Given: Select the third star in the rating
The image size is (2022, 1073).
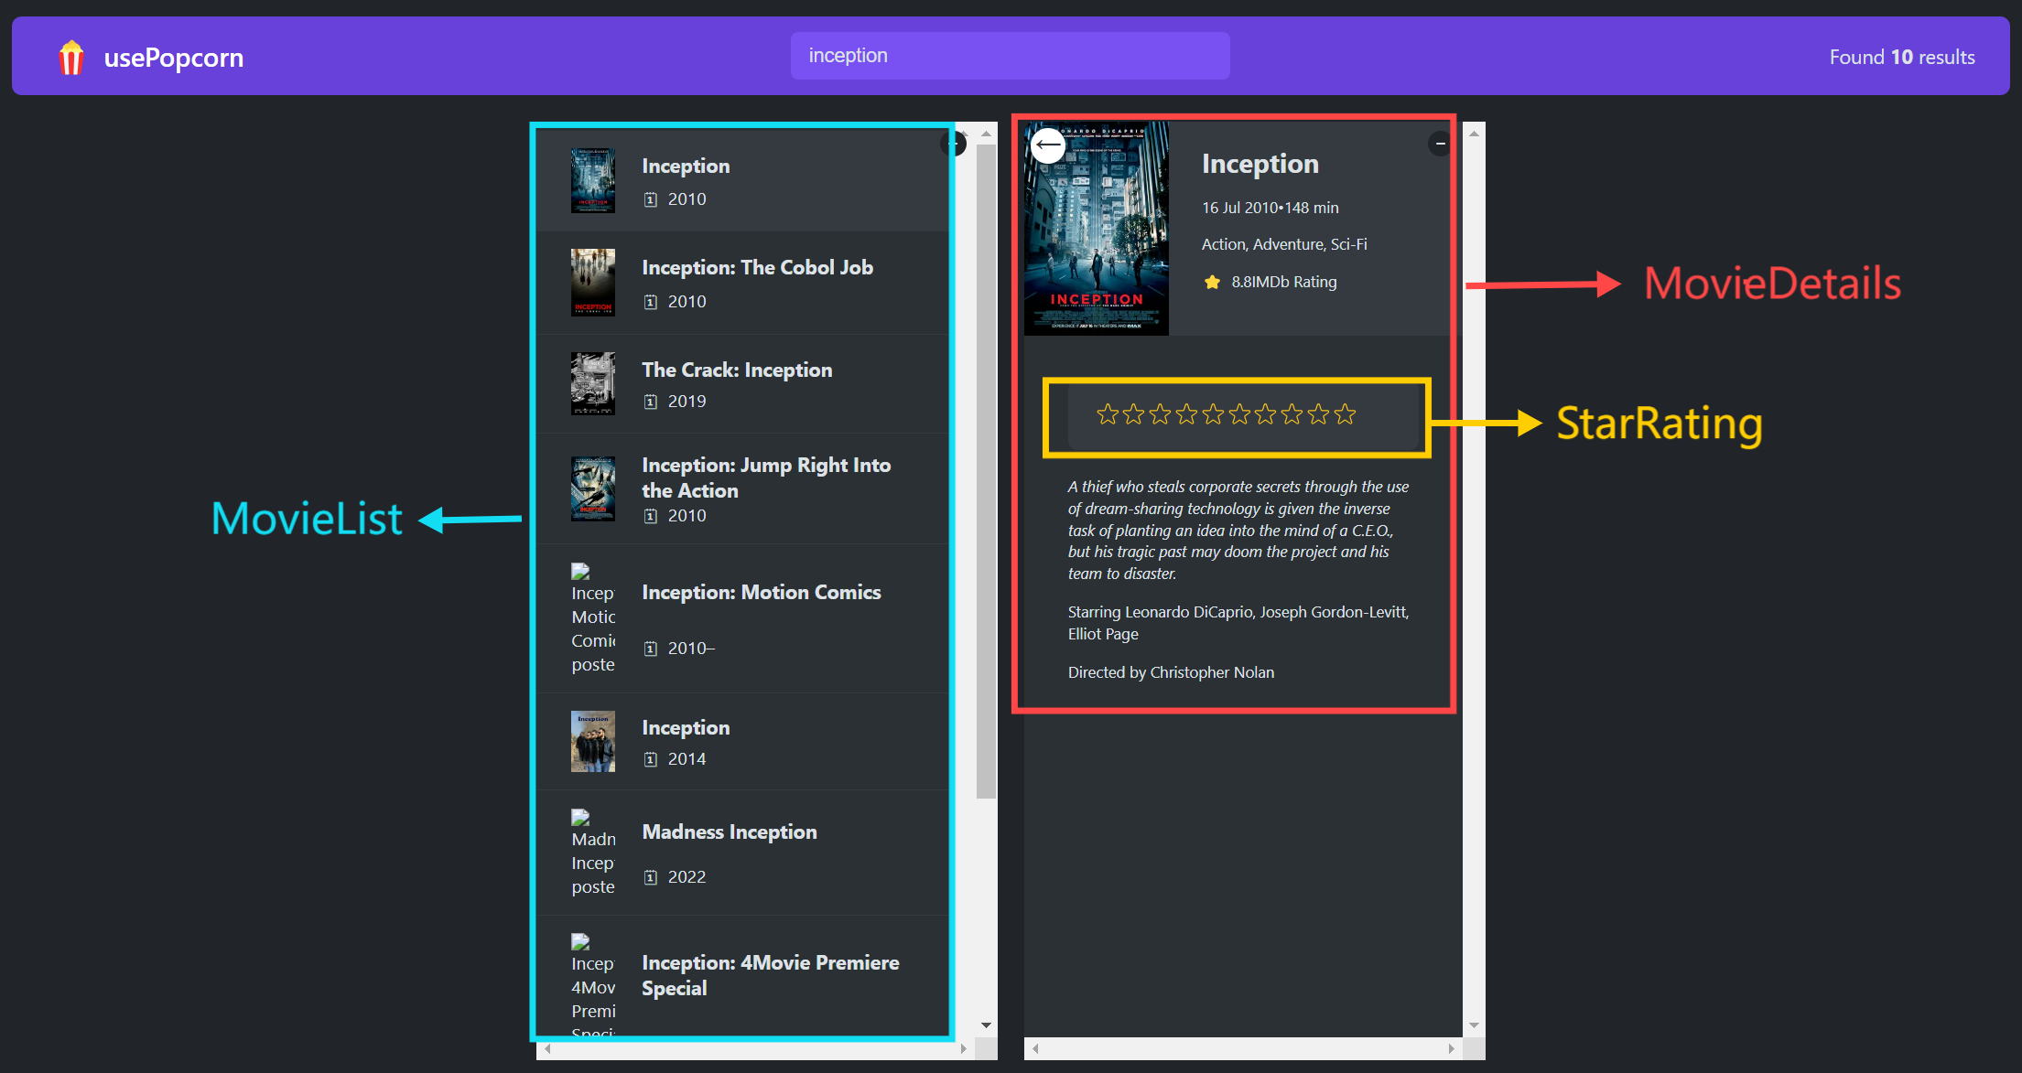Looking at the screenshot, I should pos(1161,414).
